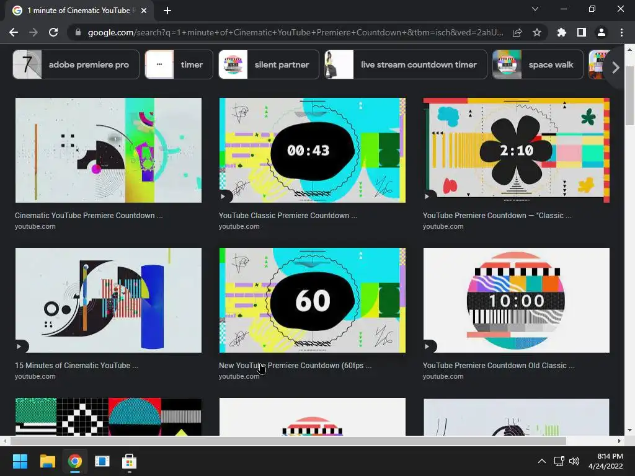The image size is (635, 476).
Task: Filter by 'live stream countdown timer' chip
Action: (x=406, y=64)
